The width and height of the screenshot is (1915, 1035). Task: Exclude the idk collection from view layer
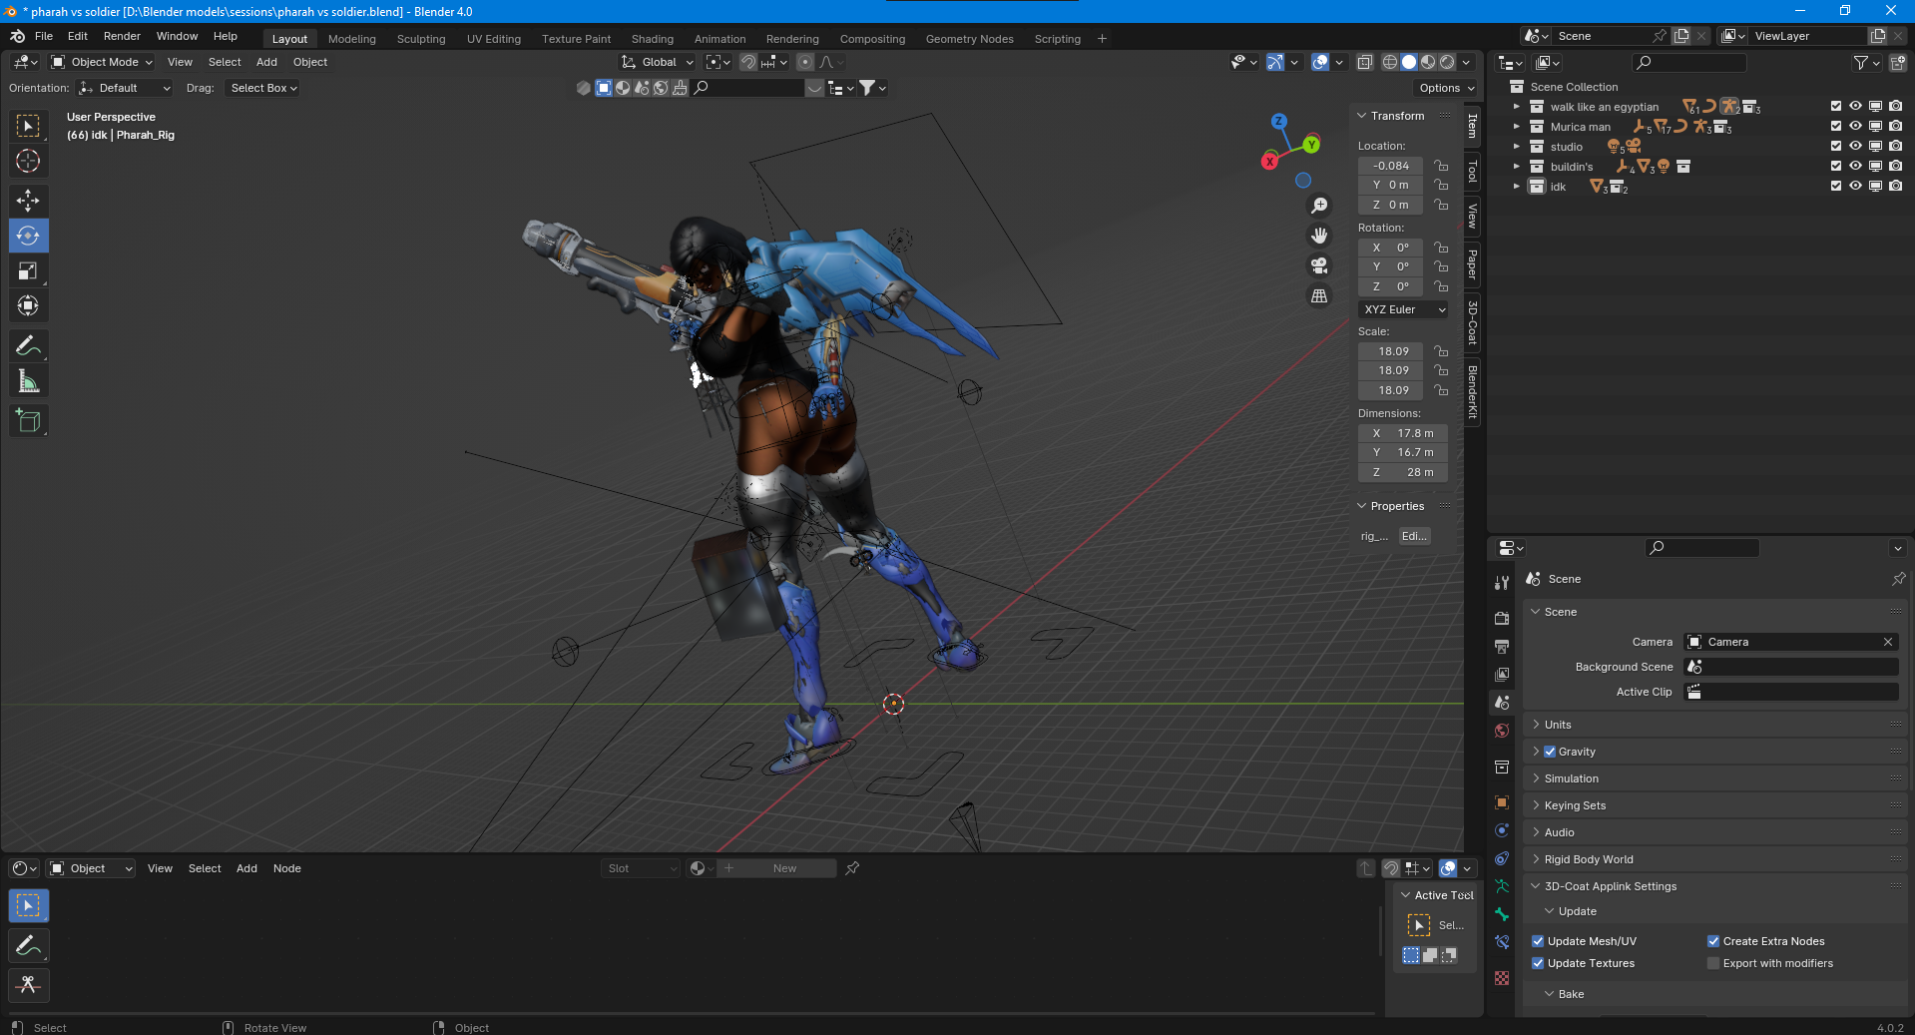(x=1835, y=187)
